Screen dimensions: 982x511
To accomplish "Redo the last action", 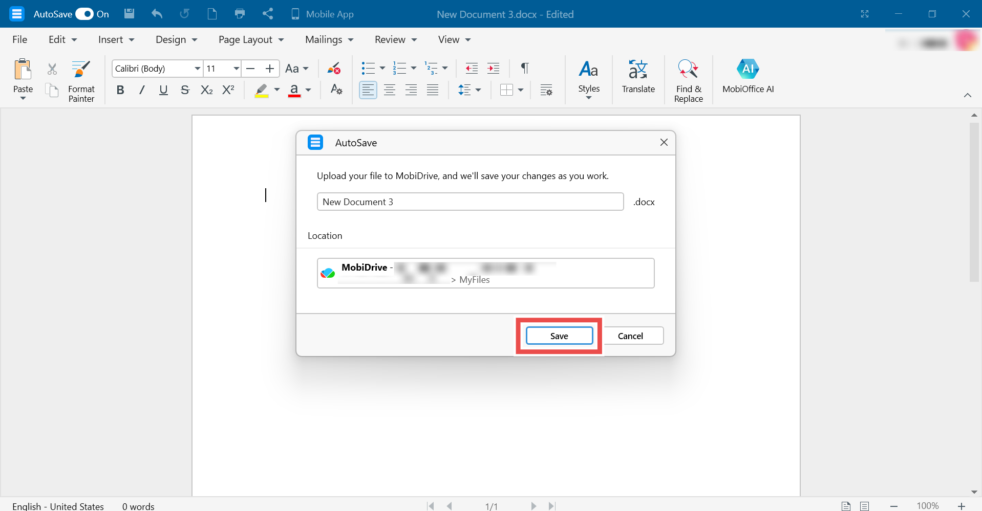I will click(x=184, y=14).
